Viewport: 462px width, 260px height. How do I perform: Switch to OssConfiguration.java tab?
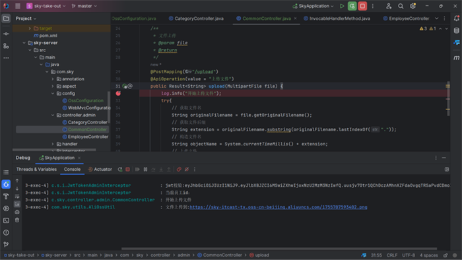pos(134,18)
